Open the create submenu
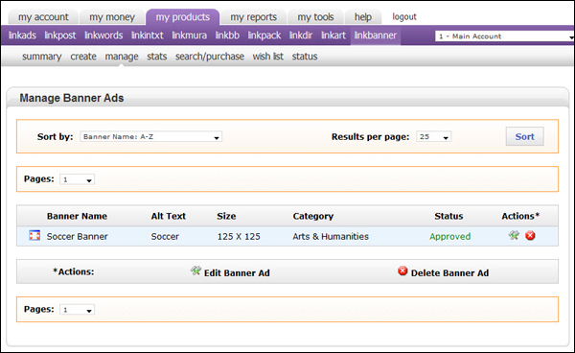The height and width of the screenshot is (353, 575). click(x=83, y=57)
